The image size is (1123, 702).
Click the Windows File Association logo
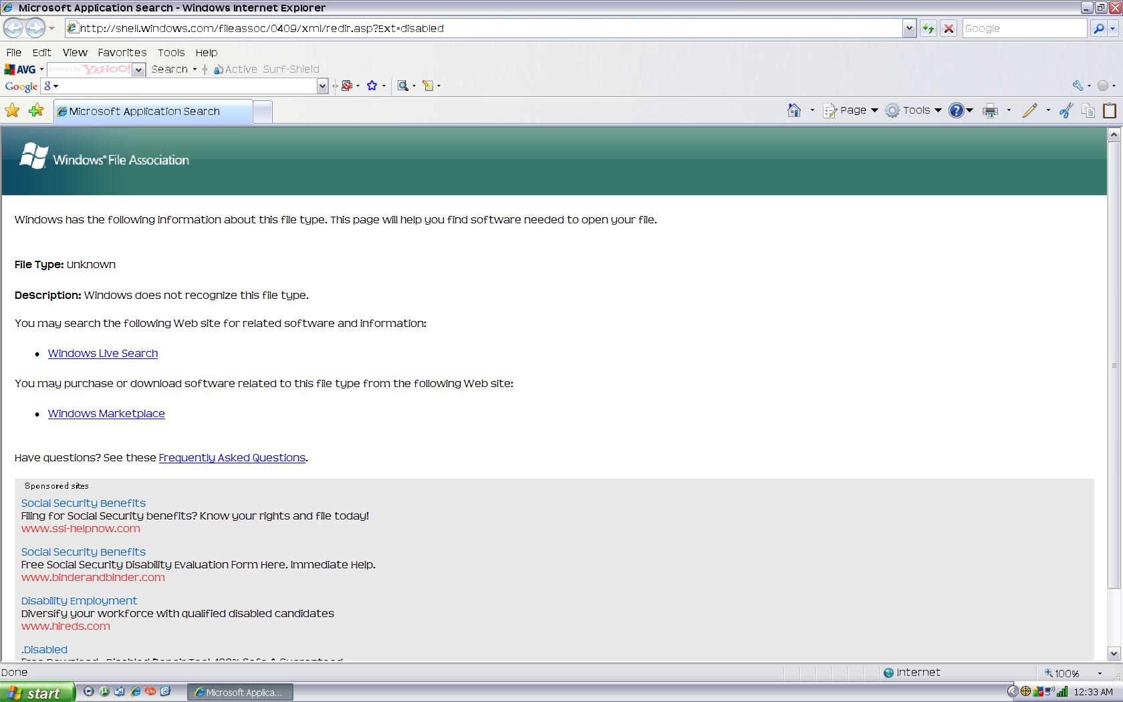(x=104, y=157)
